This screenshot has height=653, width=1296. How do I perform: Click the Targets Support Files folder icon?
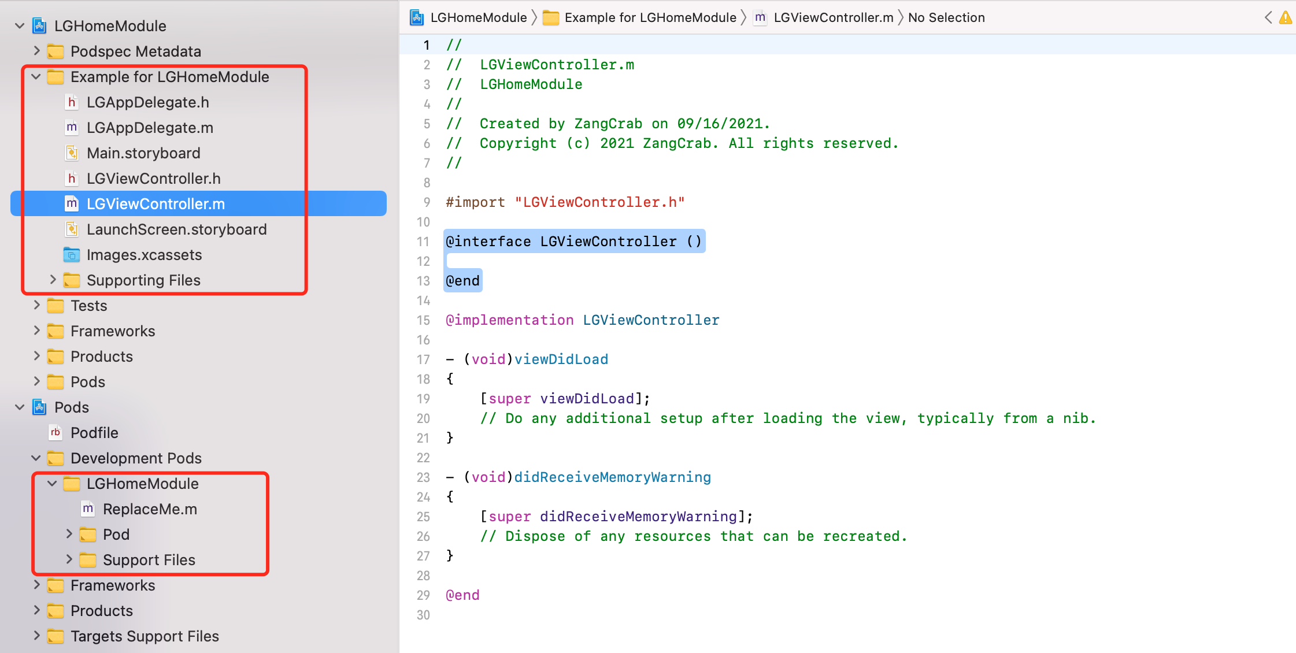point(55,636)
